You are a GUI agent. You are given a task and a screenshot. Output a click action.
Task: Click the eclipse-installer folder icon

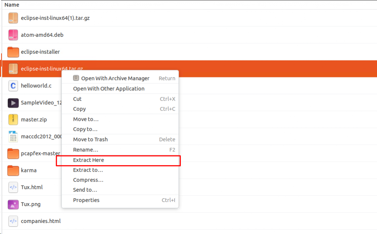(x=13, y=52)
